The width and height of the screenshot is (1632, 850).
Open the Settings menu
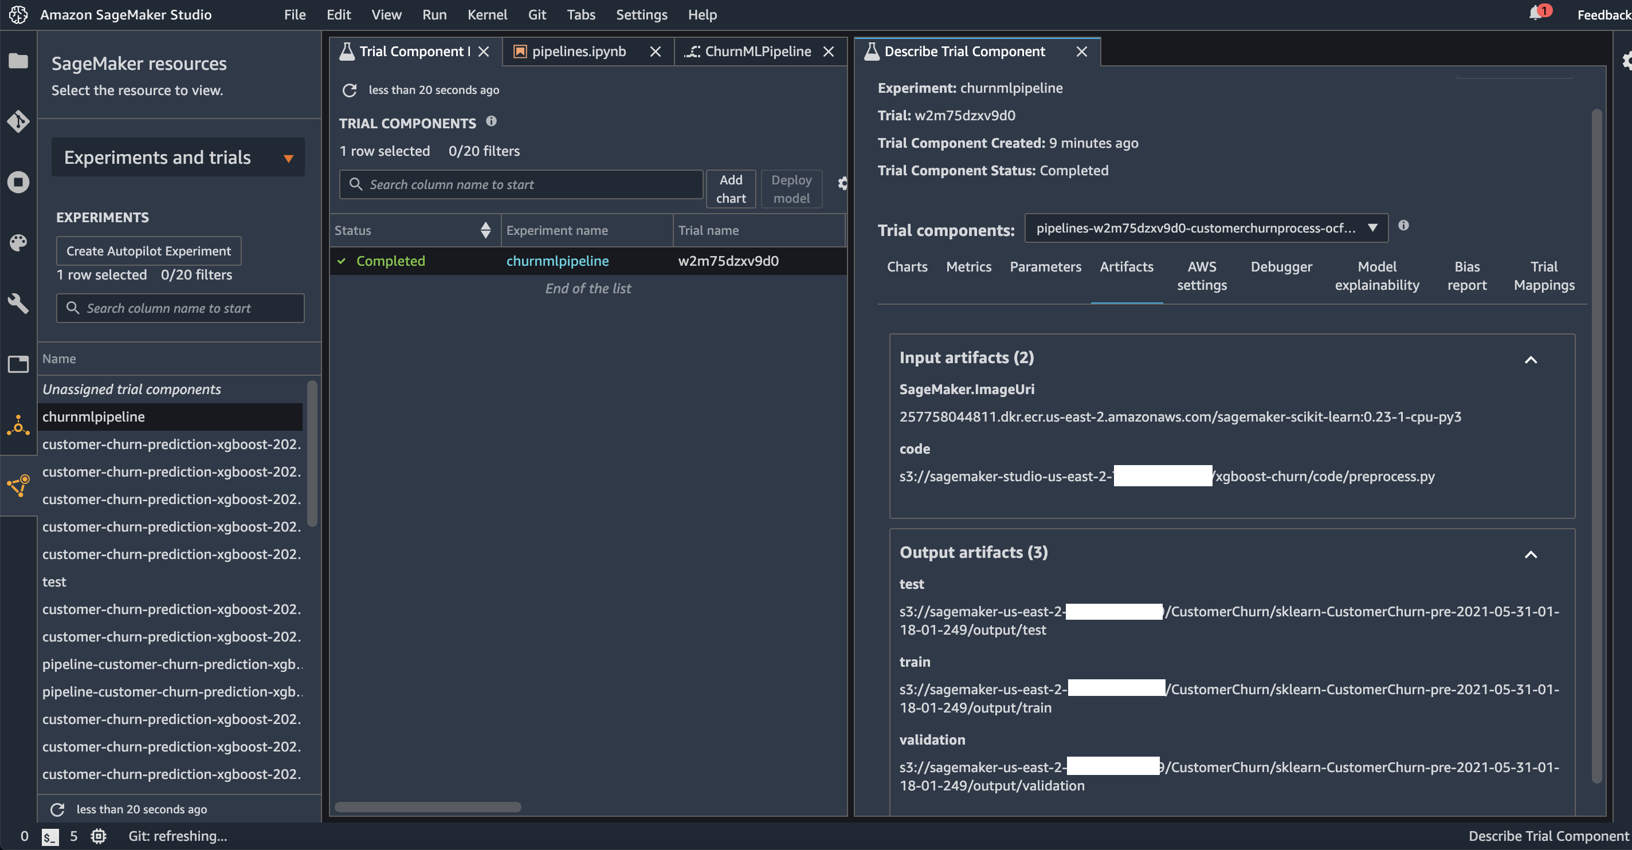point(641,14)
